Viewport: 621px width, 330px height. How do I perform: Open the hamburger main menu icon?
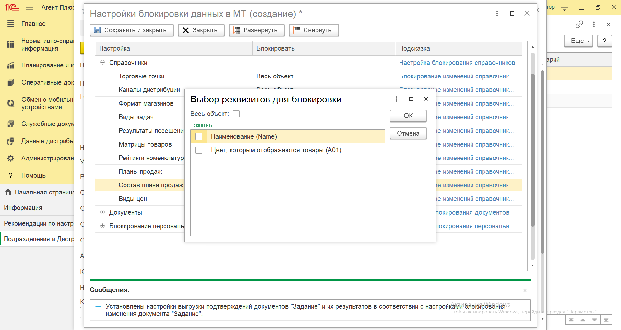[x=30, y=7]
